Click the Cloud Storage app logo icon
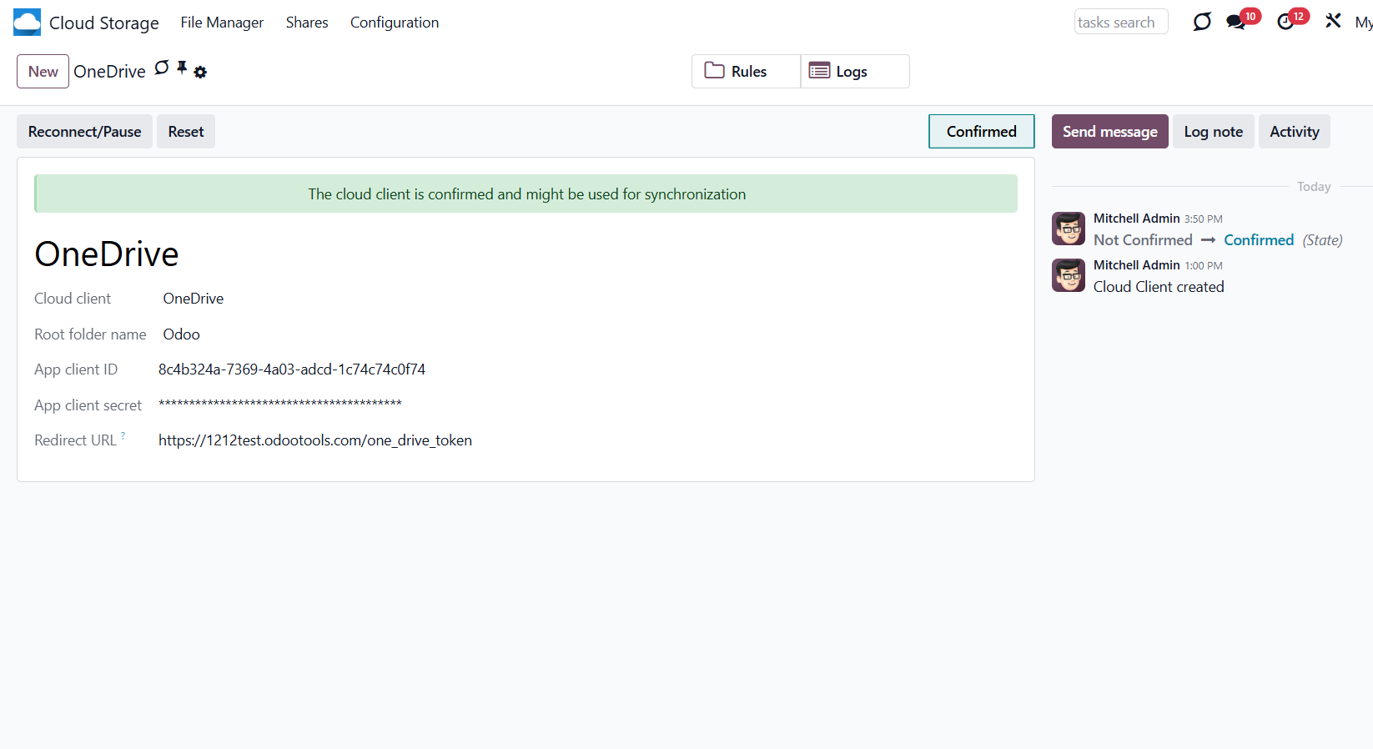This screenshot has height=749, width=1373. (27, 23)
